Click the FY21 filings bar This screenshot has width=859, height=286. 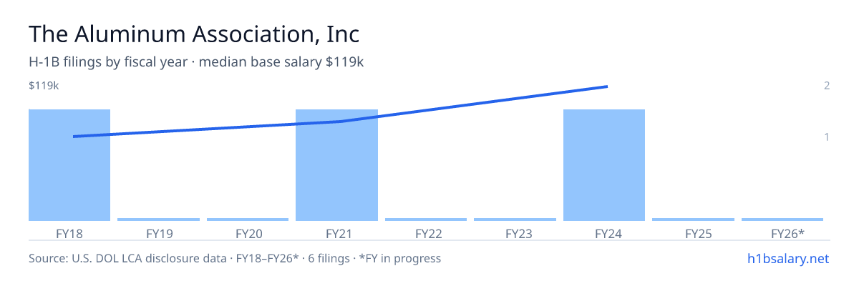(336, 165)
